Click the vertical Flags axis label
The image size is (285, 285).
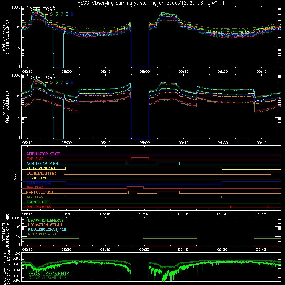(x=15, y=178)
